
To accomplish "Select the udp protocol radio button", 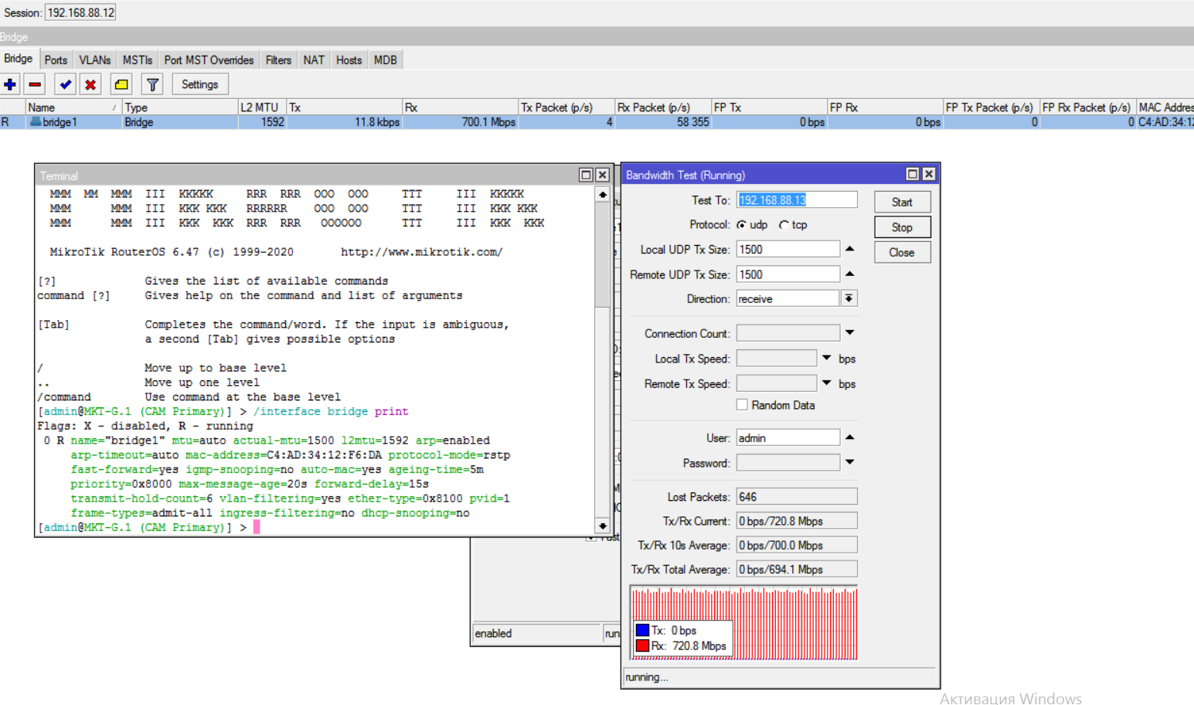I will coord(742,225).
